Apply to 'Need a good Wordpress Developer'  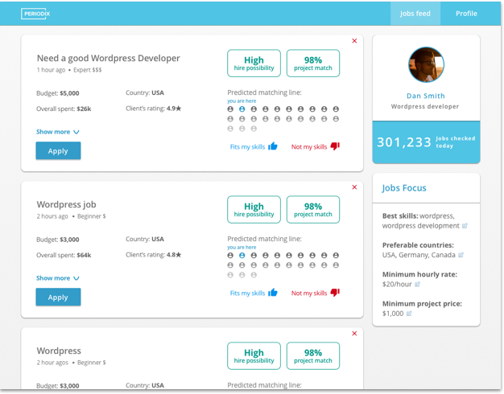[x=58, y=150]
